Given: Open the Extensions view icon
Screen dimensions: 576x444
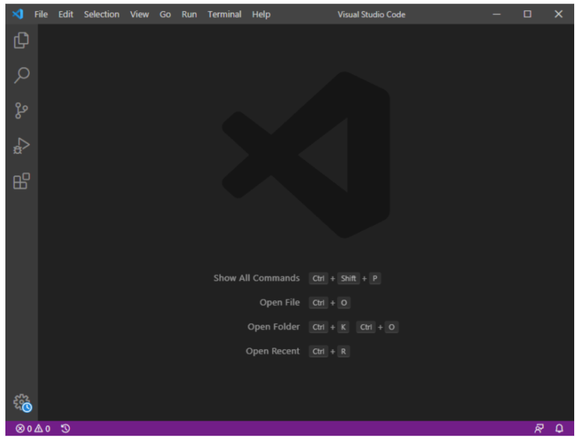Looking at the screenshot, I should 22,181.
